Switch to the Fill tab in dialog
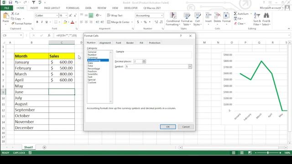This screenshot has height=164, width=292. click(141, 43)
